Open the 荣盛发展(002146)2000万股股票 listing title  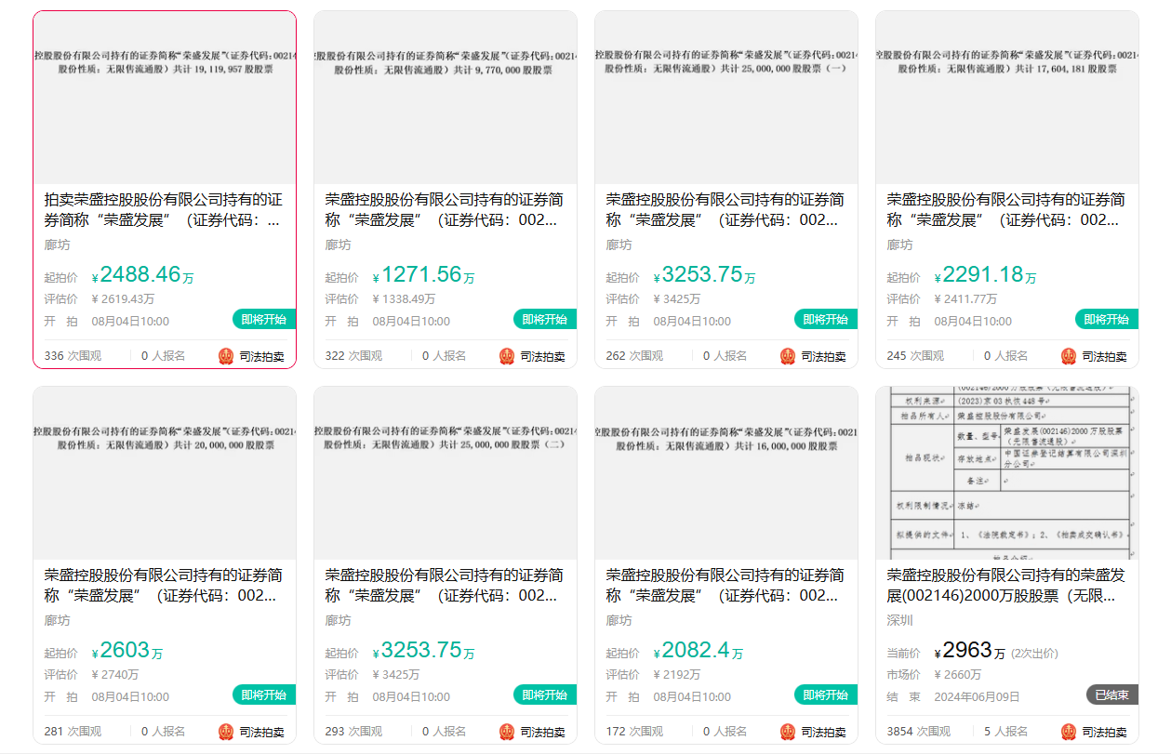[1006, 586]
